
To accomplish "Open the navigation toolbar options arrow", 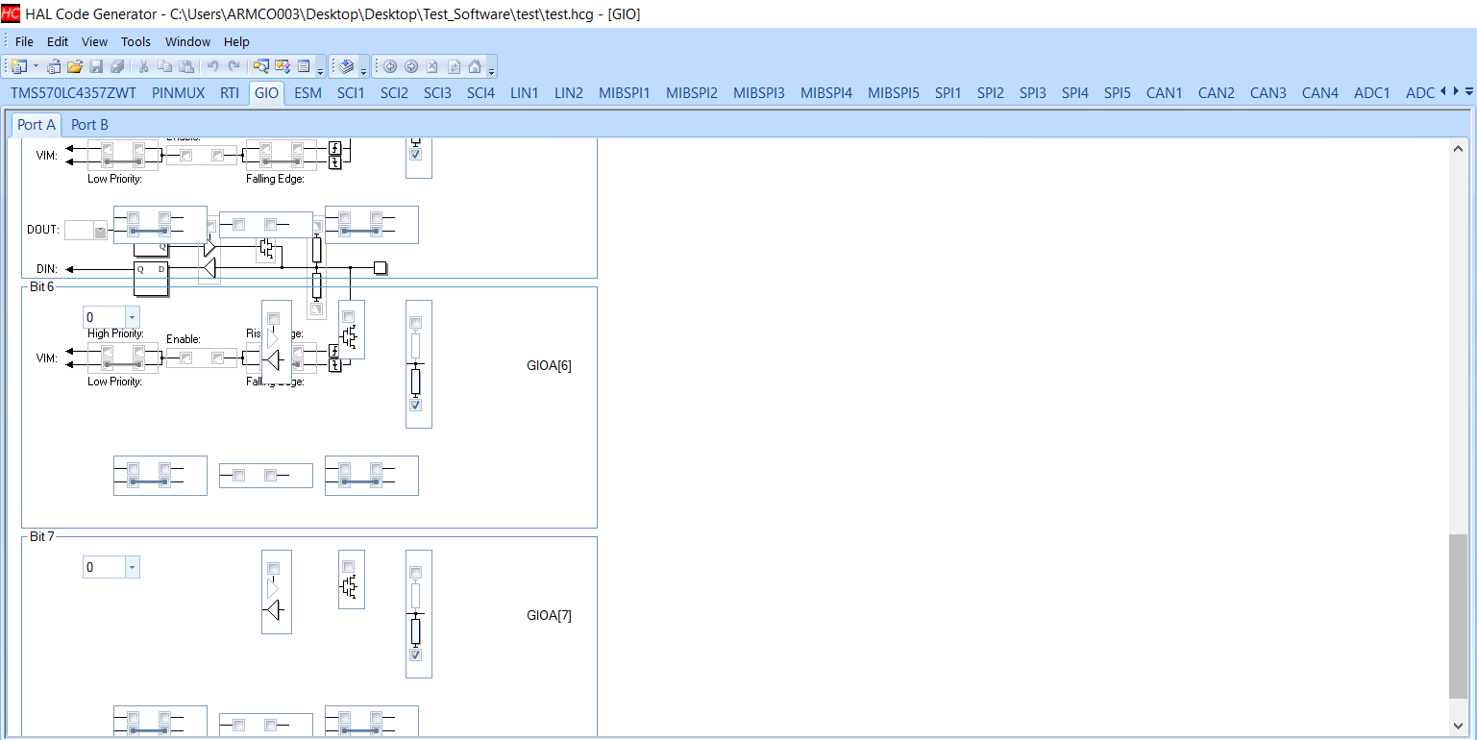I will point(492,68).
